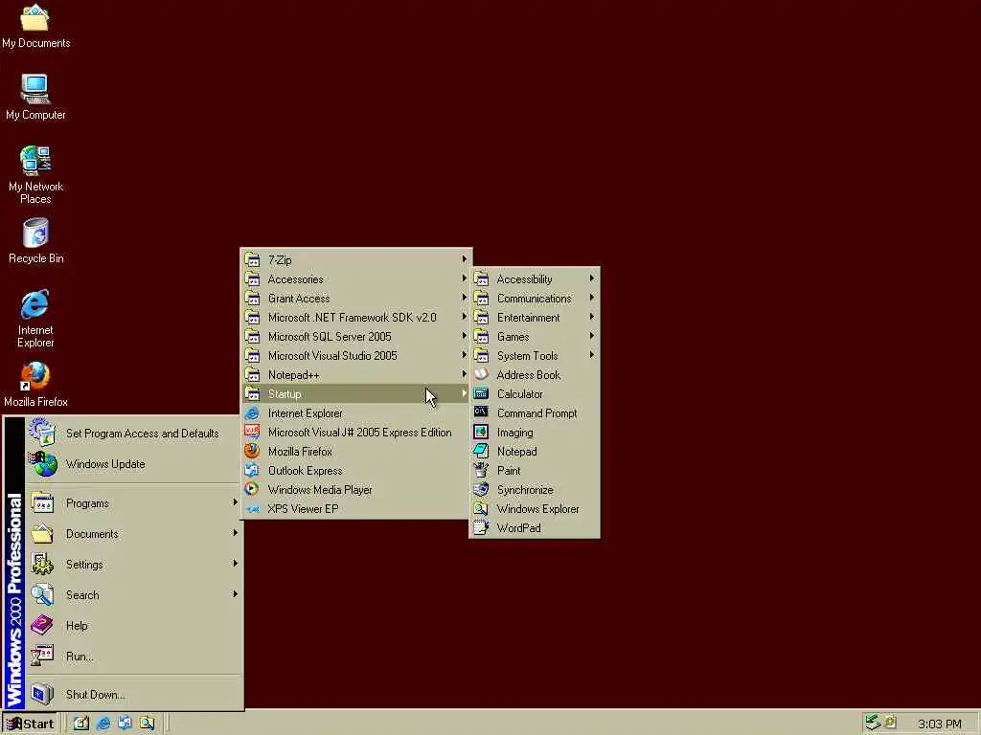Click the 3:03 PM clock
The image size is (981, 735).
(939, 724)
